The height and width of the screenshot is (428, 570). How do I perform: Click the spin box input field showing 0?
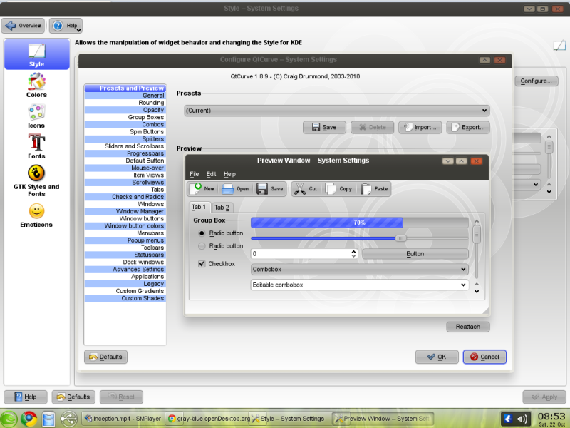tap(301, 254)
